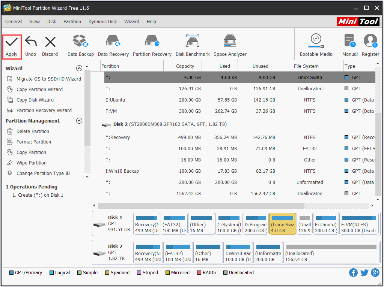The height and width of the screenshot is (287, 384).
Task: Launch Copy Disk Wizard
Action: click(30, 100)
